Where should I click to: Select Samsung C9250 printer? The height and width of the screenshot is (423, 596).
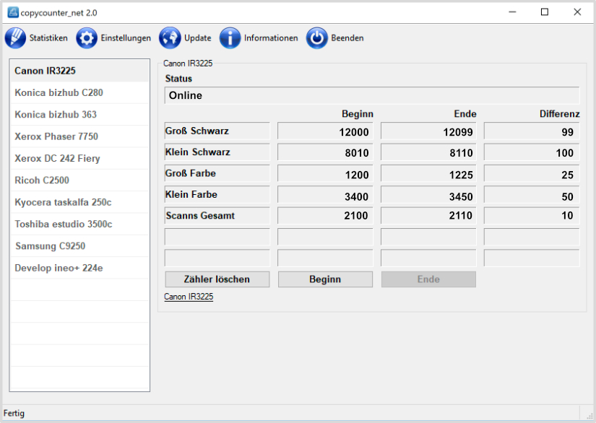[79, 246]
